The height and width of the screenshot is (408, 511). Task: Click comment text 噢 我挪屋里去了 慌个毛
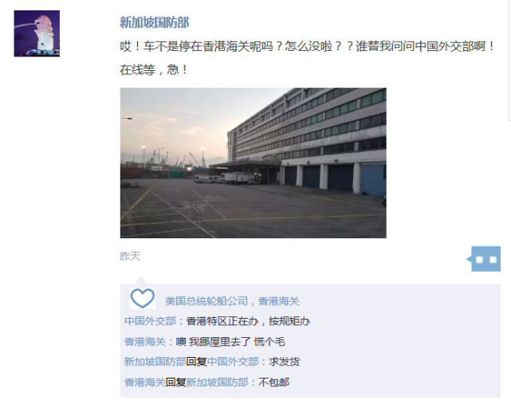(x=230, y=342)
